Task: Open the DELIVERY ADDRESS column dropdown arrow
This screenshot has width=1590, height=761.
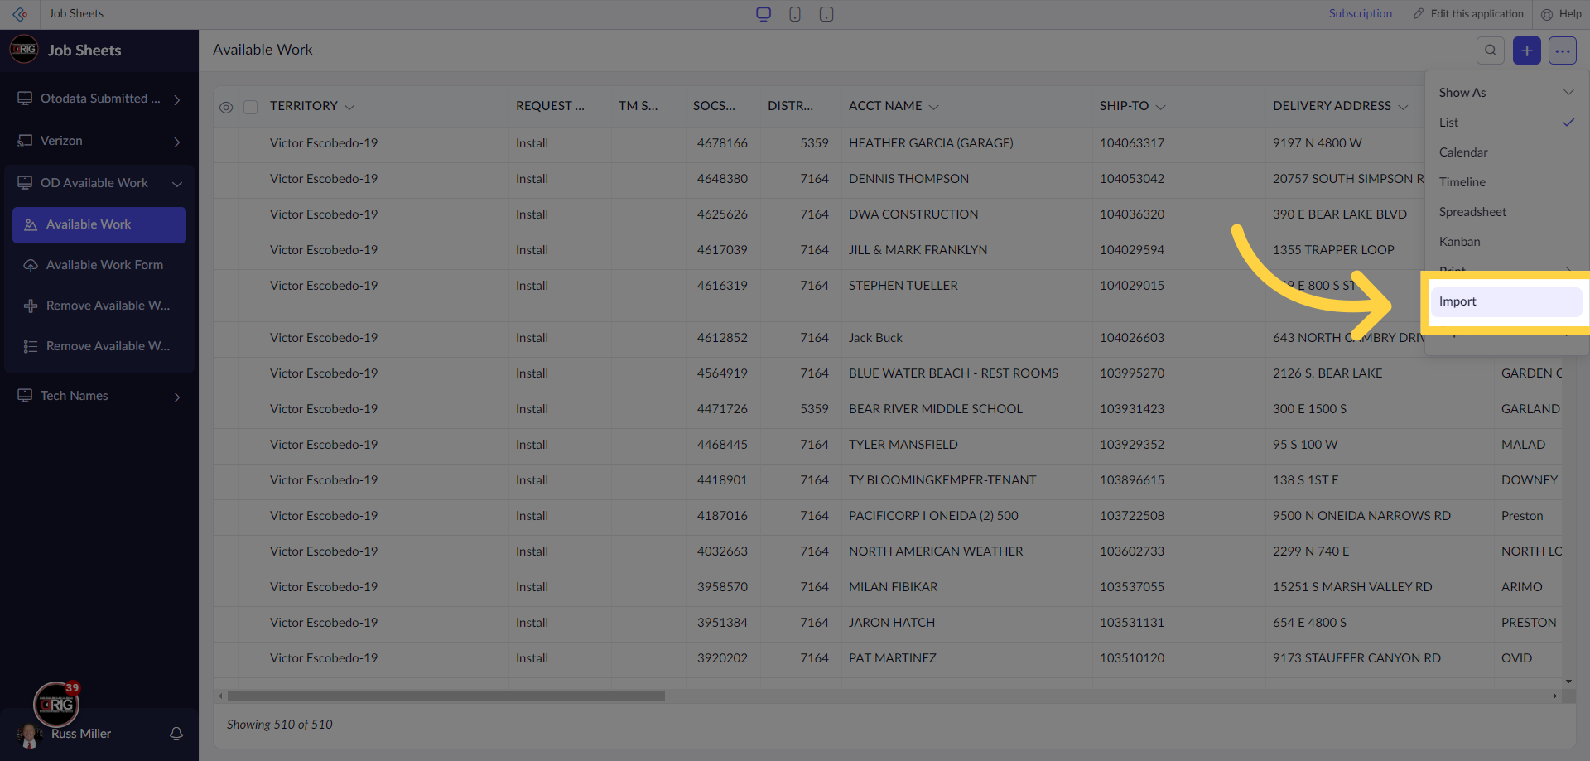Action: pos(1403,107)
